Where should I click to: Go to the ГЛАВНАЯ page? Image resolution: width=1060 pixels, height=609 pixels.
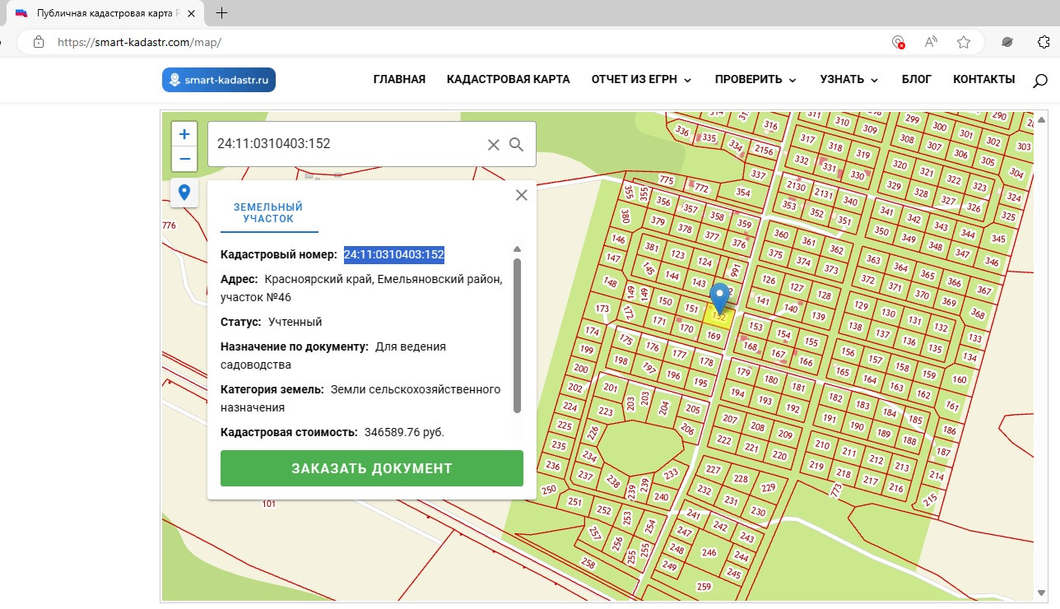coord(399,80)
